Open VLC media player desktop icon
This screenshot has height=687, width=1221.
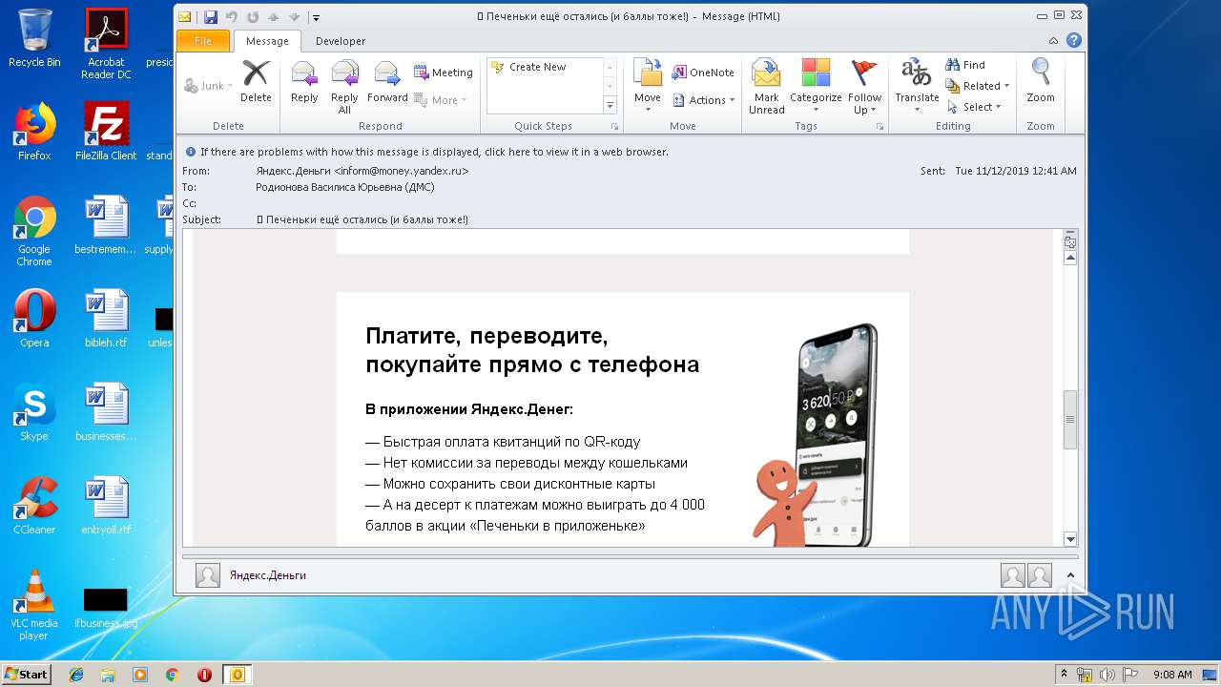point(34,604)
